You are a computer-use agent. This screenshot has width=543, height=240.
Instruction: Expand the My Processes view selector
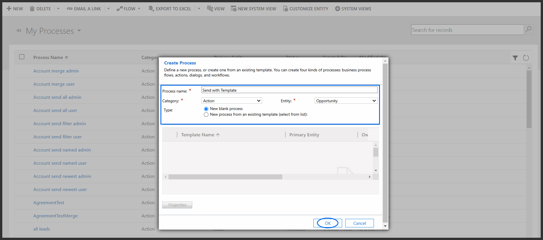(79, 30)
